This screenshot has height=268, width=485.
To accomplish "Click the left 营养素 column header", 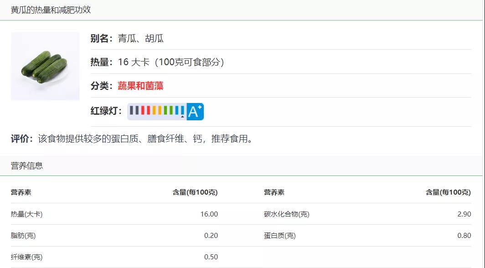I will click(21, 192).
